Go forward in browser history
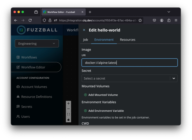This screenshot has width=192, height=140. pos(23,20)
